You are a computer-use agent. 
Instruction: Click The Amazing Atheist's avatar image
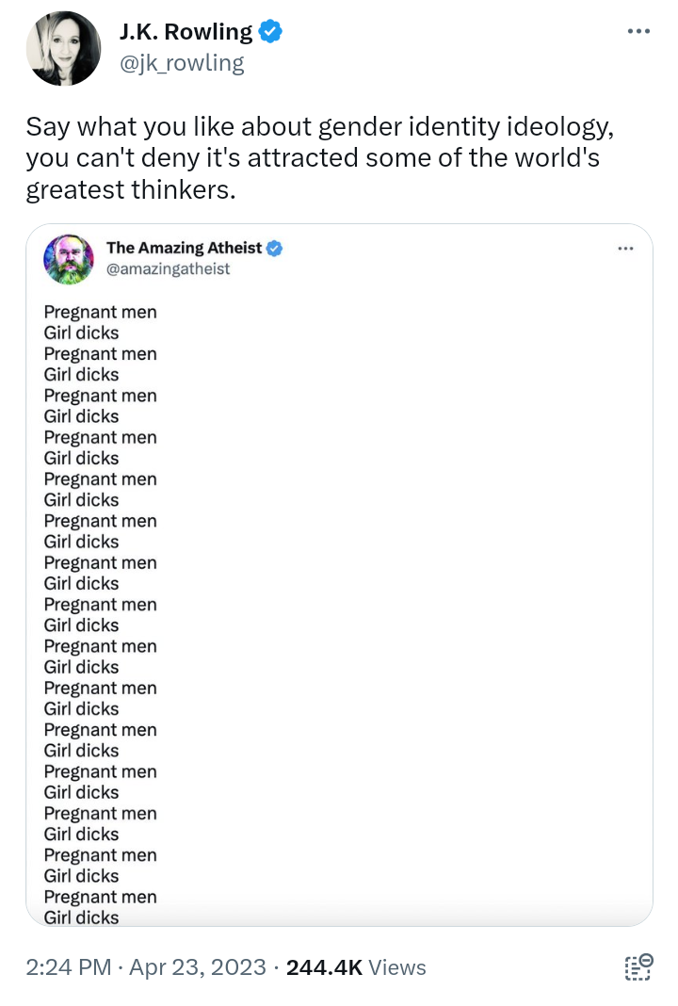pyautogui.click(x=69, y=259)
